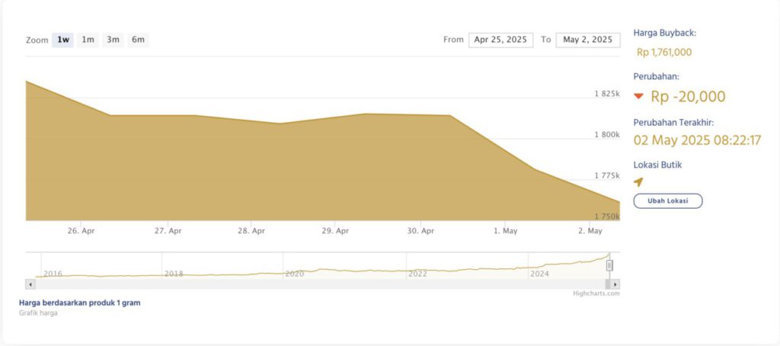Image resolution: width=780 pixels, height=346 pixels.
Task: Select the 1w zoom range
Action: coord(62,40)
